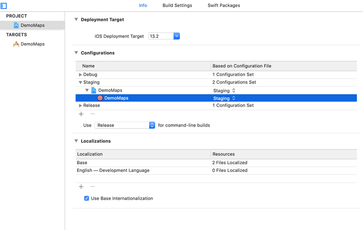Switch to the Build Settings tab
The width and height of the screenshot is (363, 230).
tap(177, 6)
